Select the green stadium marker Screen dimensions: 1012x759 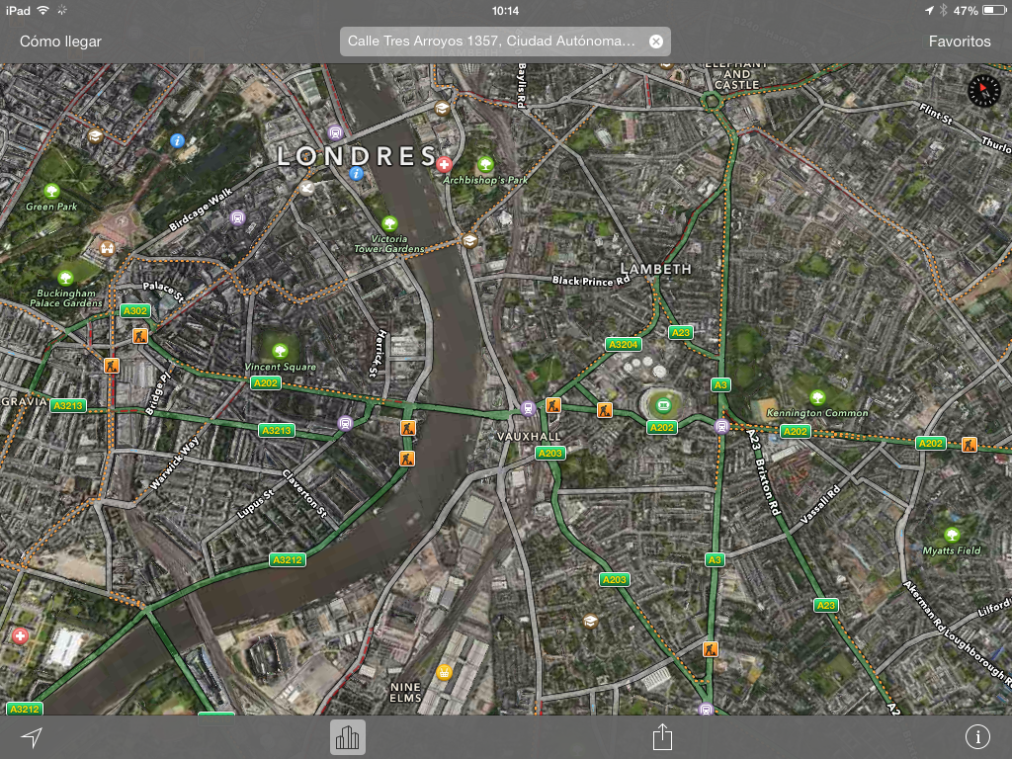pos(663,405)
